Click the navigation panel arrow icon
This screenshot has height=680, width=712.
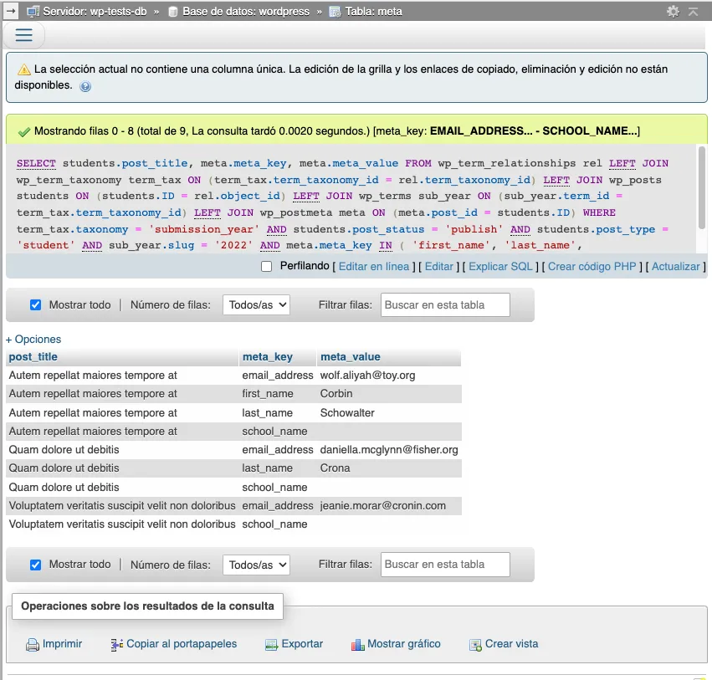coord(10,11)
